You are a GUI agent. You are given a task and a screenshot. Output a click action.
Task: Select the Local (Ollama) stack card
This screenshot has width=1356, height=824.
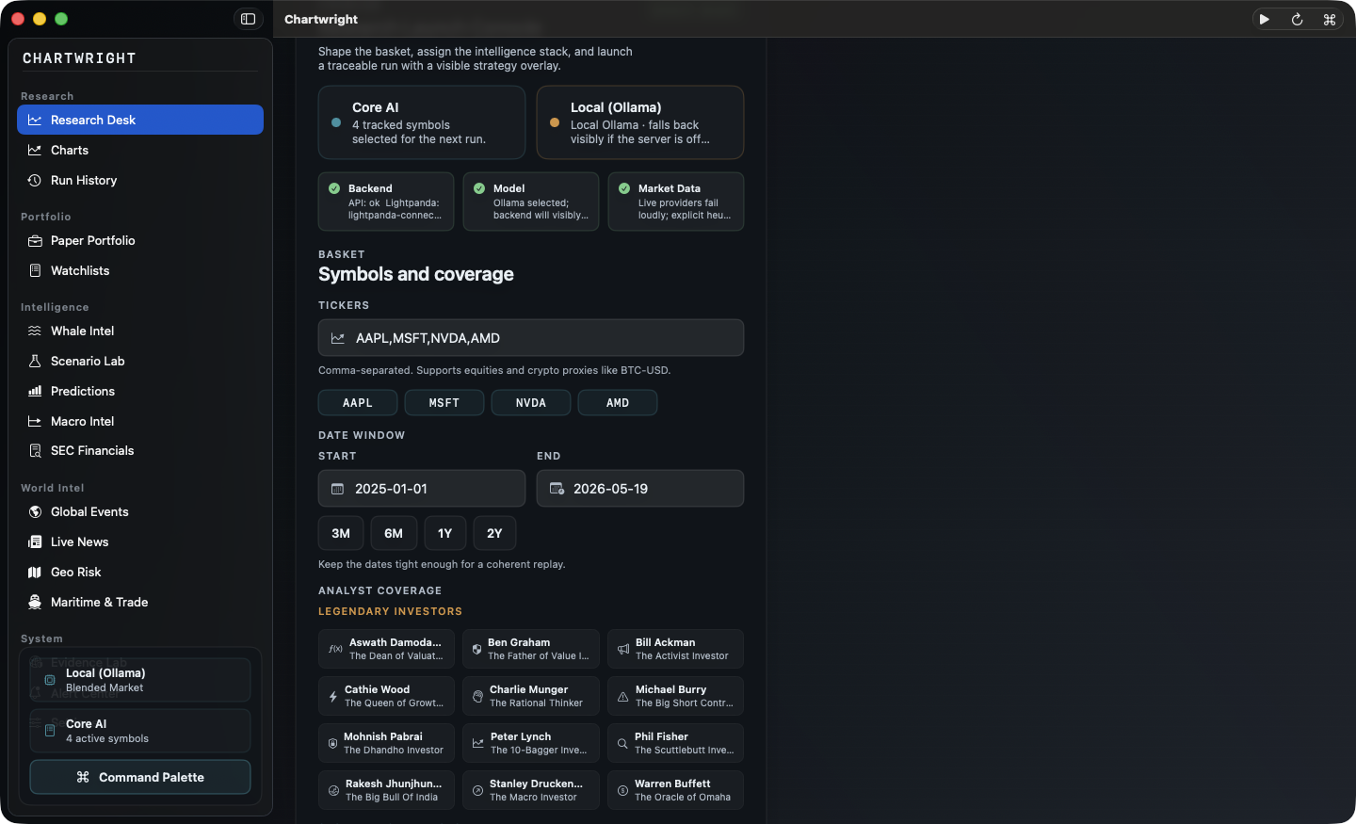coord(640,122)
